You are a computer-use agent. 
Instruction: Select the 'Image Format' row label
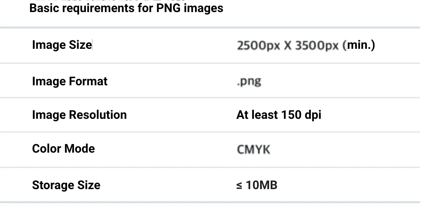tap(70, 81)
